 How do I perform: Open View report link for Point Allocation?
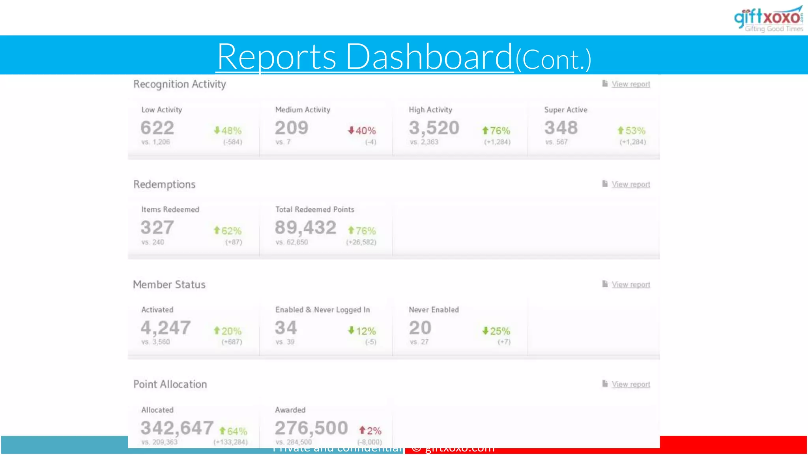pyautogui.click(x=630, y=384)
